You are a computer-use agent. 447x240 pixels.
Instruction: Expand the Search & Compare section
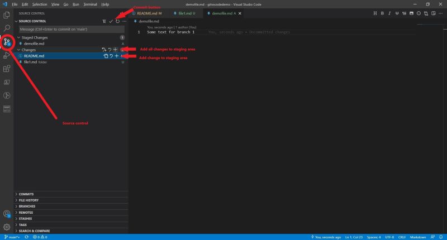point(72,231)
